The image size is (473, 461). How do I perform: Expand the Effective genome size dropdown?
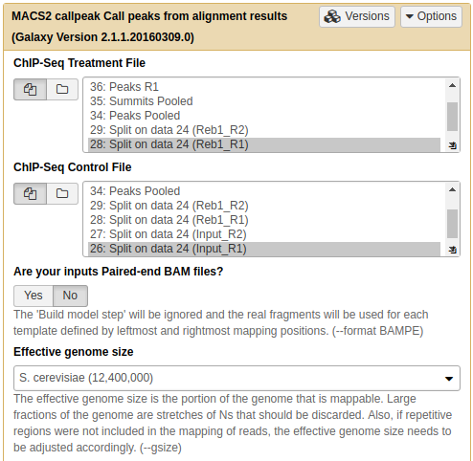tap(236, 378)
